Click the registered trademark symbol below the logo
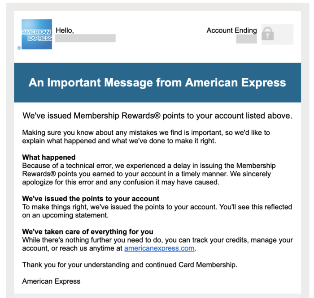The width and height of the screenshot is (314, 298). (x=19, y=47)
